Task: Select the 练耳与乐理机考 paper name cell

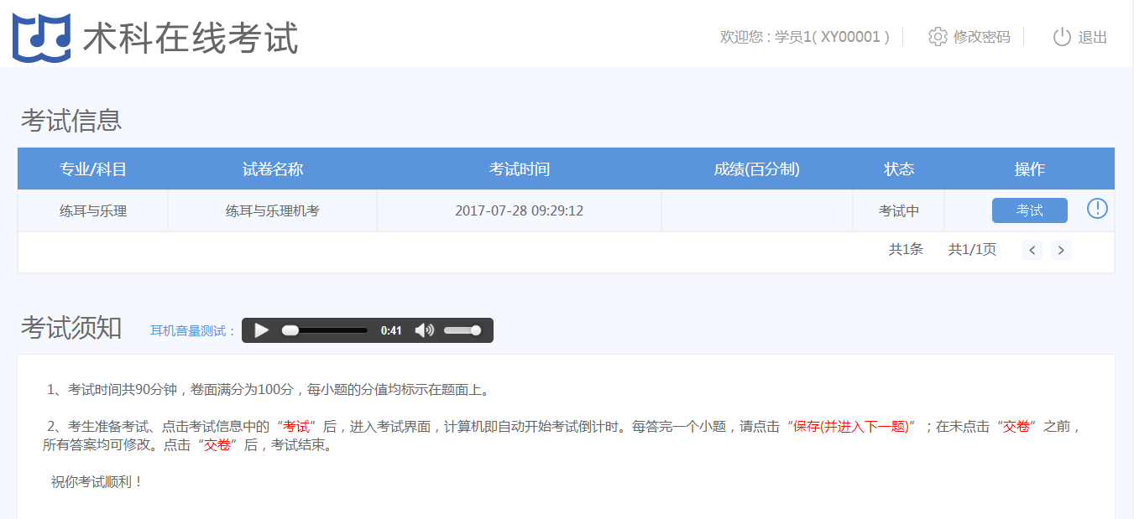Action: point(273,211)
